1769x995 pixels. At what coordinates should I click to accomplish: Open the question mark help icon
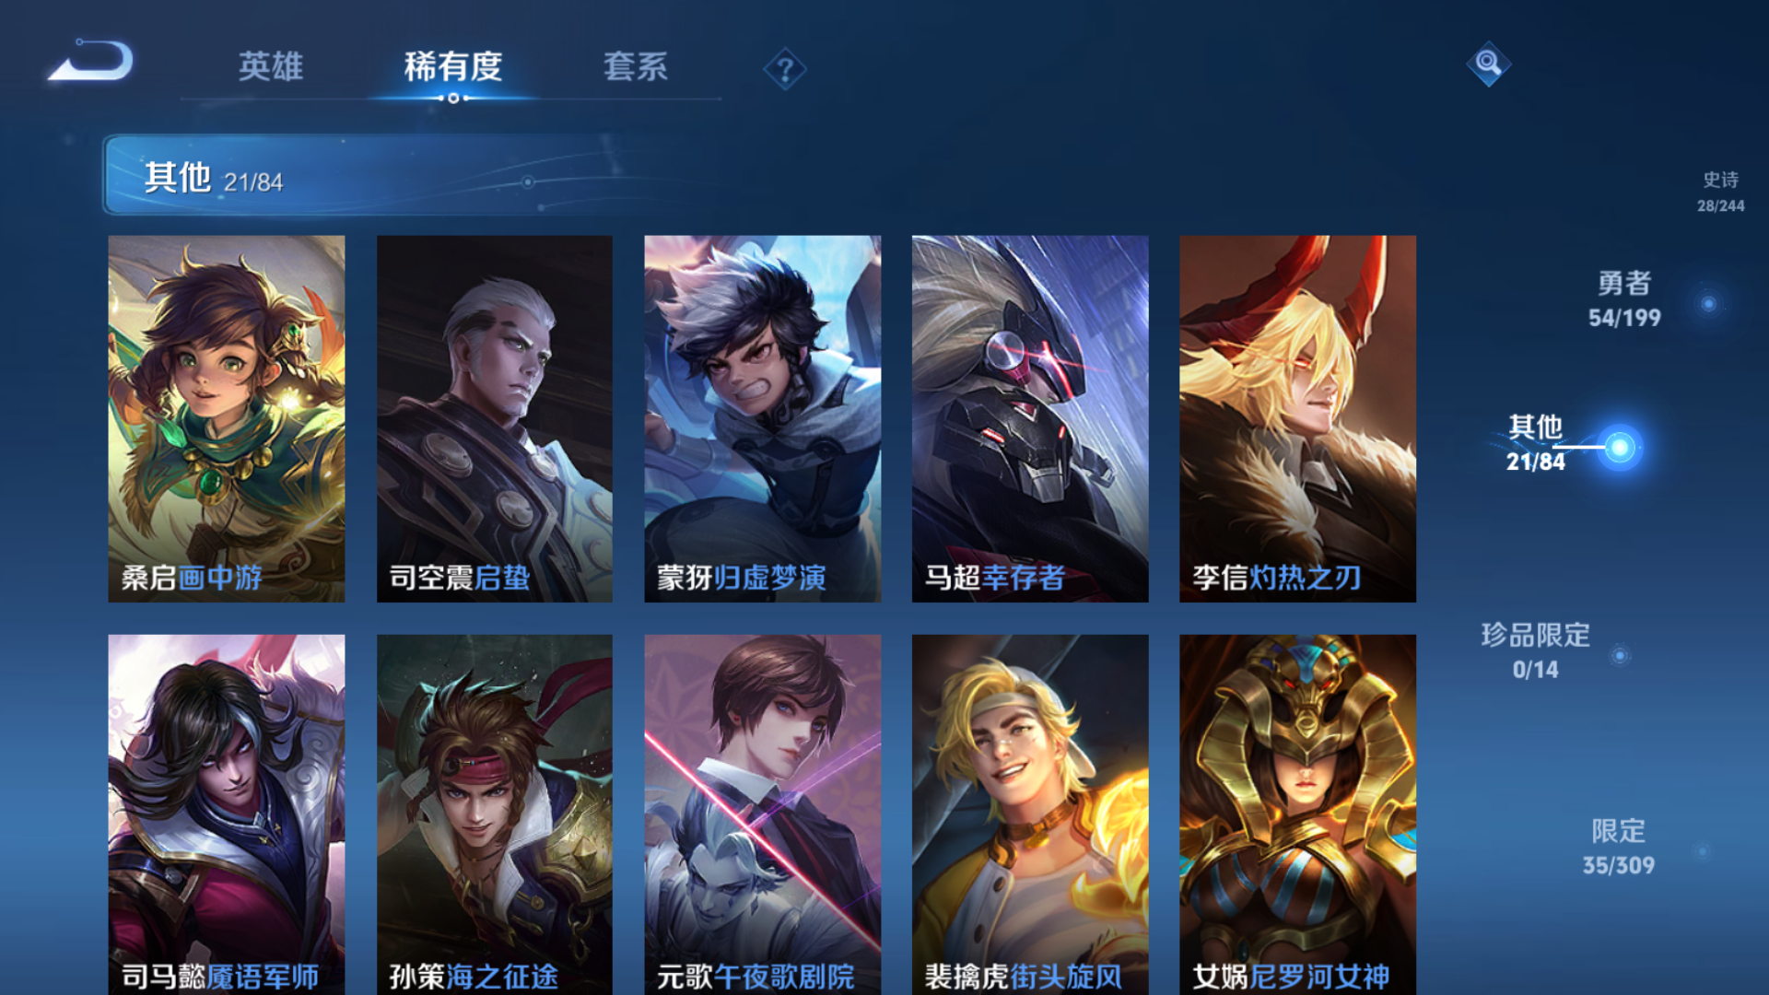point(785,69)
